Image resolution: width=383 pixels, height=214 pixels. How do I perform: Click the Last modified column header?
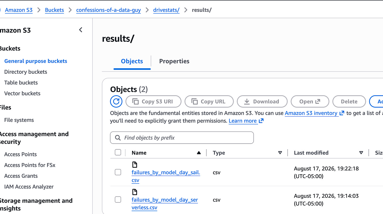click(311, 153)
